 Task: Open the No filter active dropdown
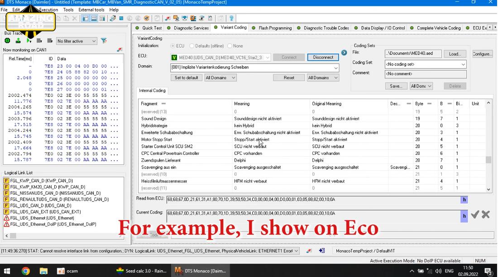(76, 41)
